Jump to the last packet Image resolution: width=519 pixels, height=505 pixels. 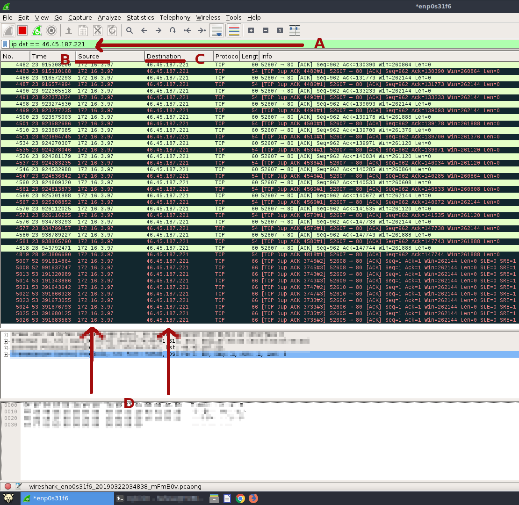coord(202,31)
